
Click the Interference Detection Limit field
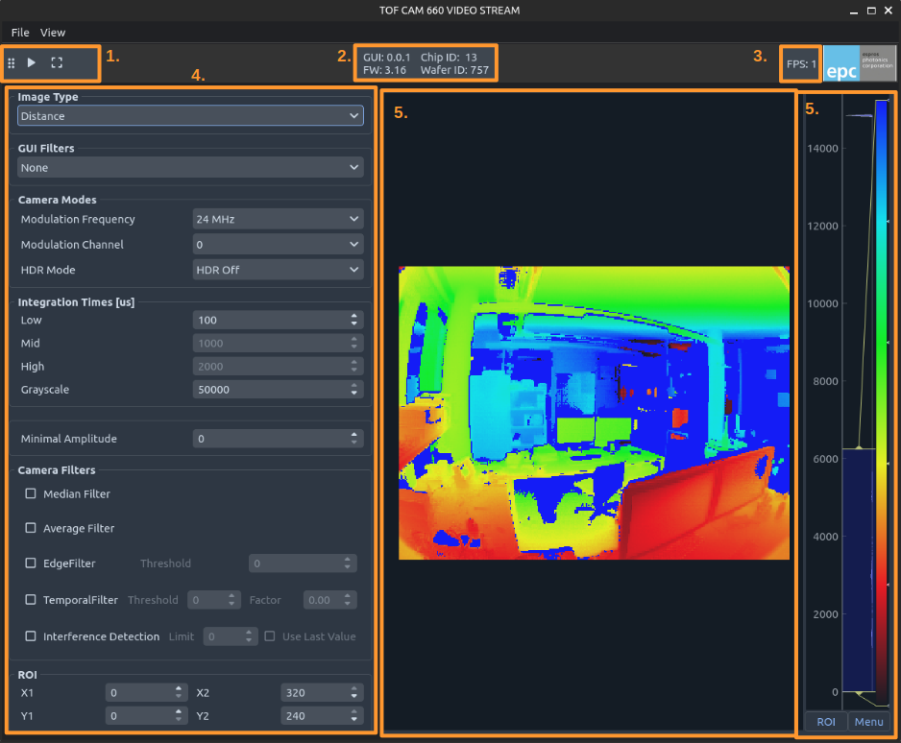coord(231,636)
